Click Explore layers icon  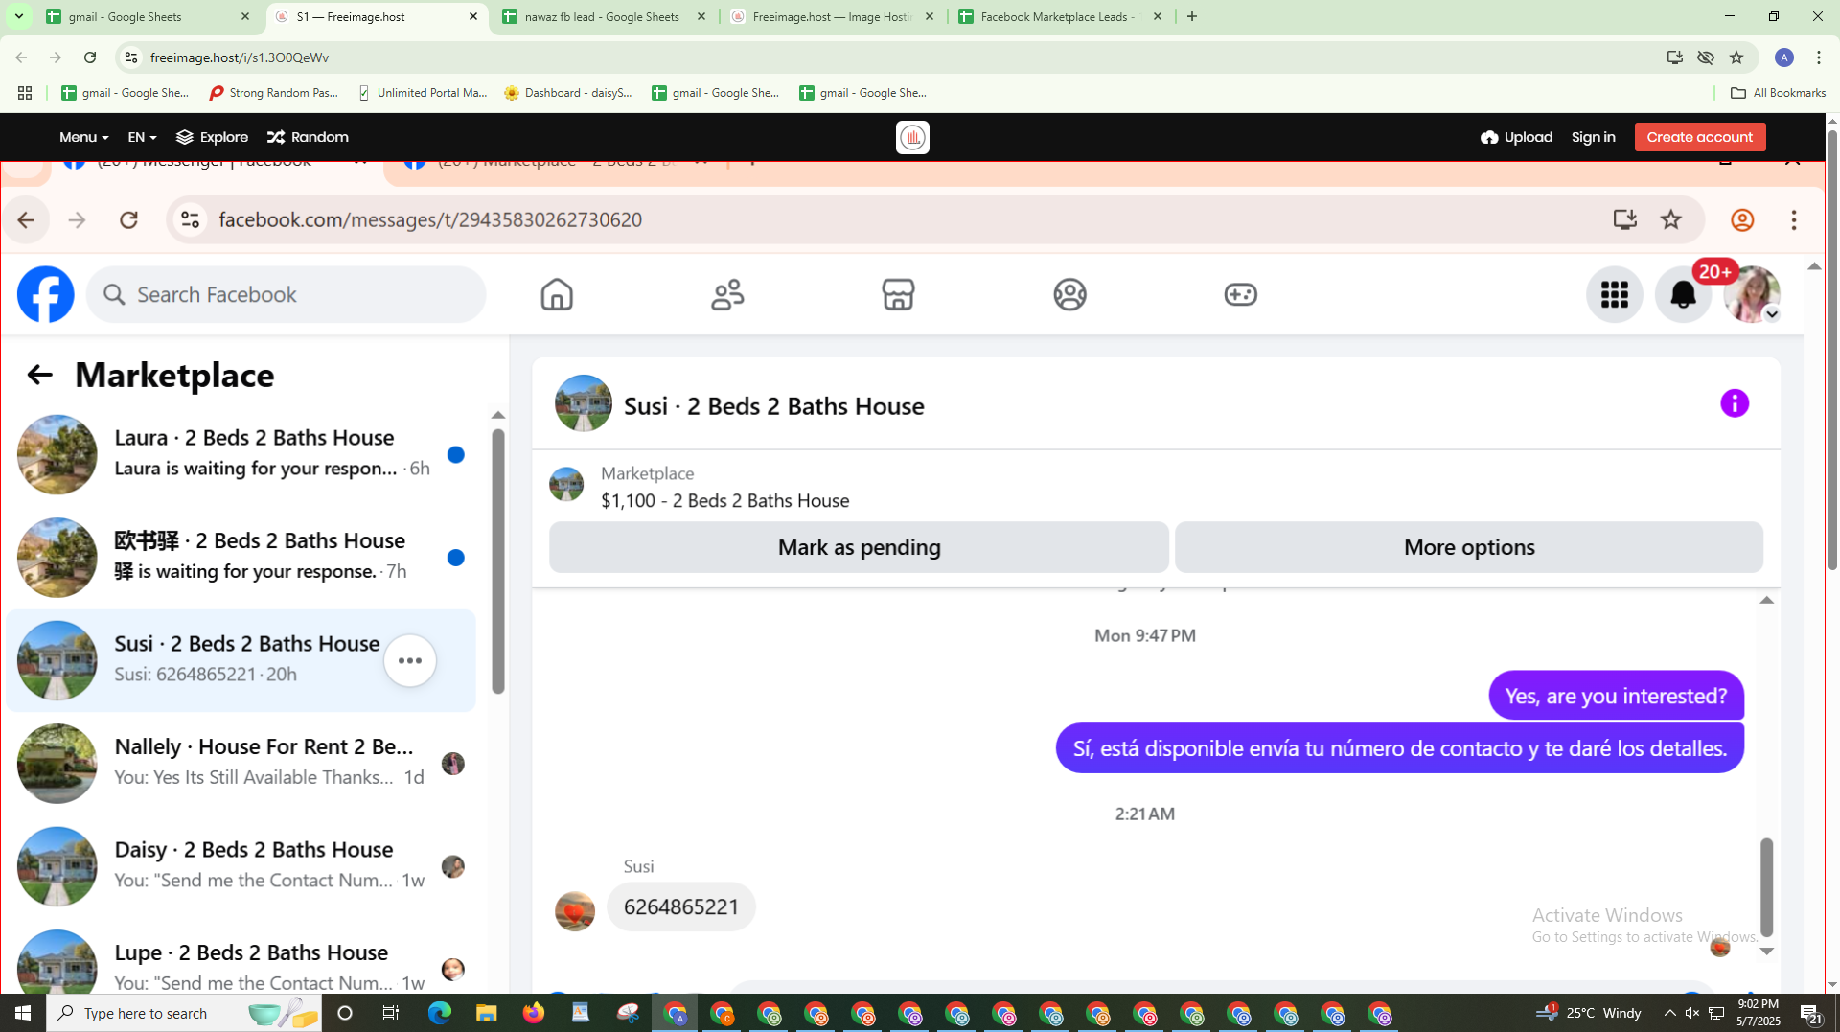pos(185,137)
